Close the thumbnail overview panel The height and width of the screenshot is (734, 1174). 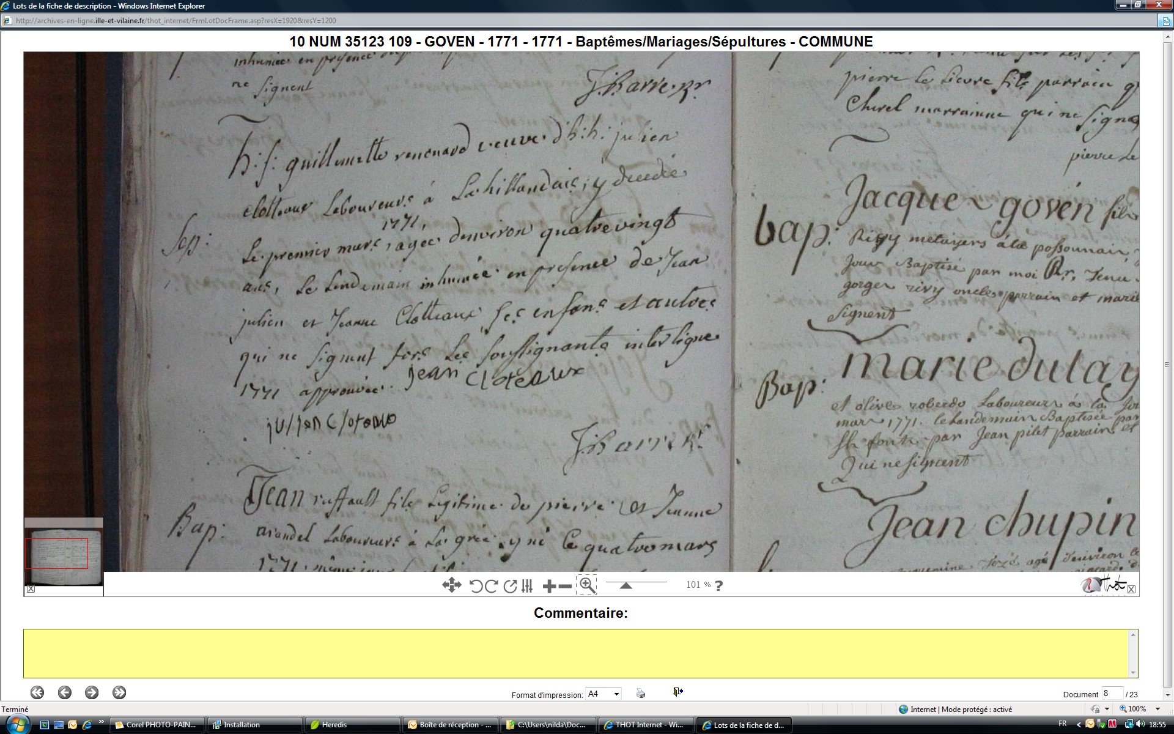coord(31,589)
